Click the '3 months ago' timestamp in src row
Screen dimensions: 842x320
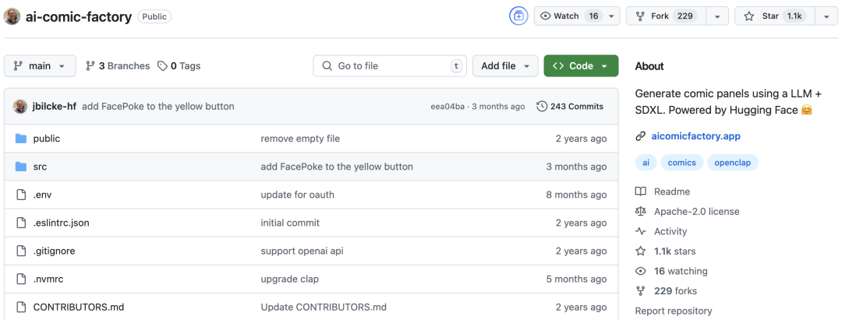[577, 167]
